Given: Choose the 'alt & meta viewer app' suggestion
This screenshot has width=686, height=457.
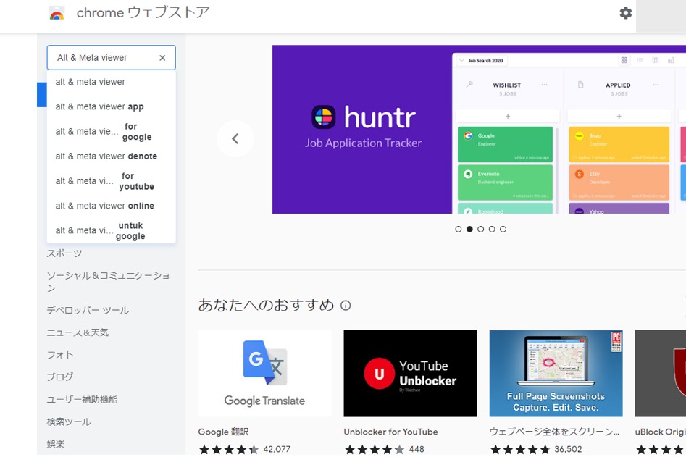Looking at the screenshot, I should [111, 106].
